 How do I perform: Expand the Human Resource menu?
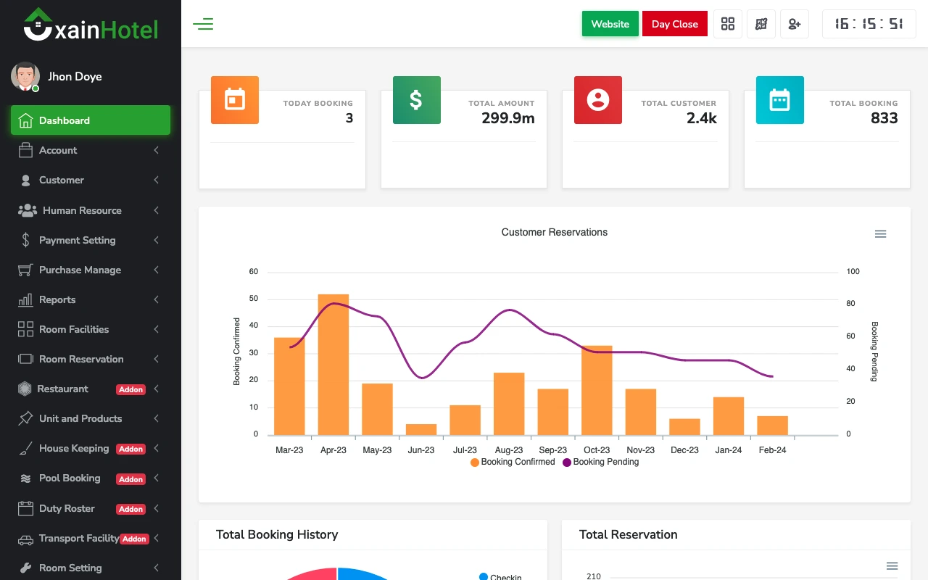[90, 210]
